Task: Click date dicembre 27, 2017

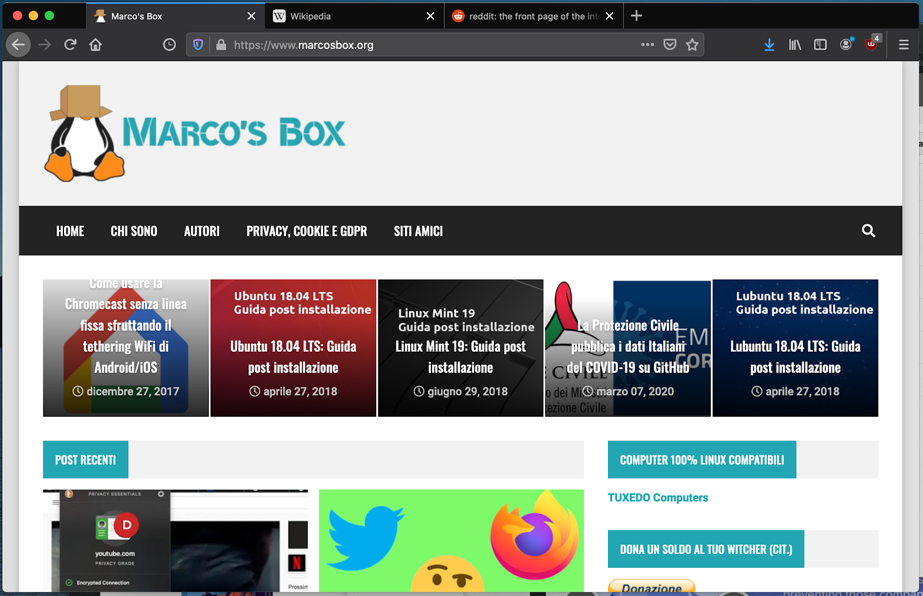Action: [x=126, y=391]
